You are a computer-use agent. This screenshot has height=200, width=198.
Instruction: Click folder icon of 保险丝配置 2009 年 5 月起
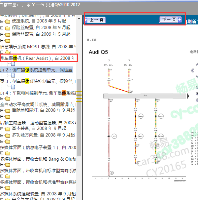[x=8, y=34]
